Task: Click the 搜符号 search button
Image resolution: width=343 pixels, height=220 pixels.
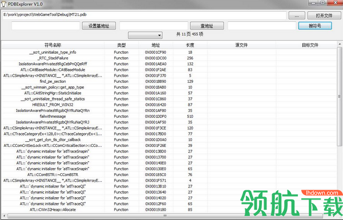Action: pyautogui.click(x=315, y=26)
